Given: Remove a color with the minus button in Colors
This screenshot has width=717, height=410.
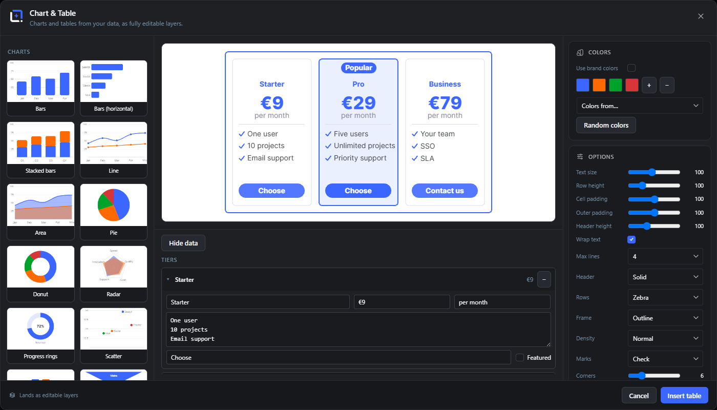Looking at the screenshot, I should (667, 85).
